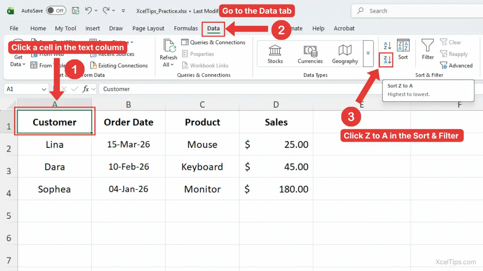This screenshot has width=483, height=271.
Task: Click the fx Insert Function button
Action: point(85,89)
